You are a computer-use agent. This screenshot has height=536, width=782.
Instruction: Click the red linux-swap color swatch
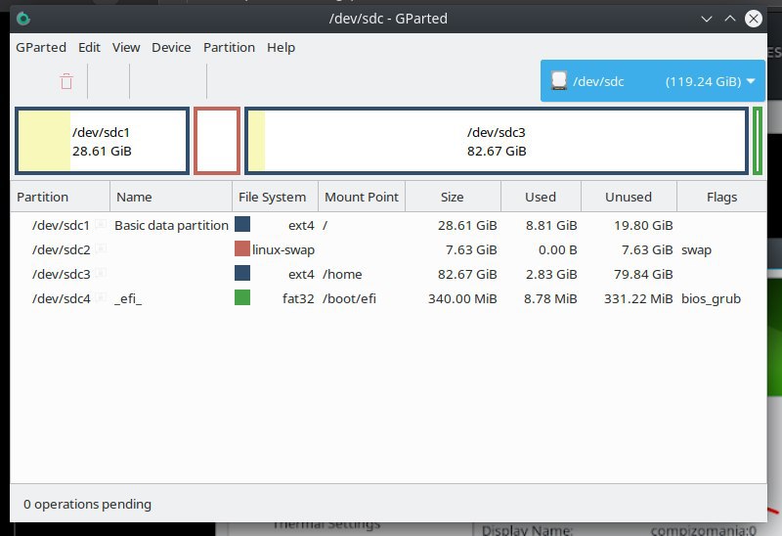pos(242,248)
